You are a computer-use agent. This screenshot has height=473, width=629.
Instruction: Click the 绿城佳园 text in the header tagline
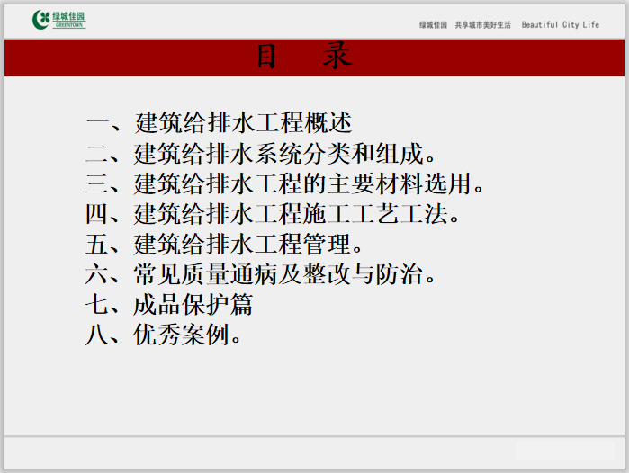pyautogui.click(x=433, y=25)
